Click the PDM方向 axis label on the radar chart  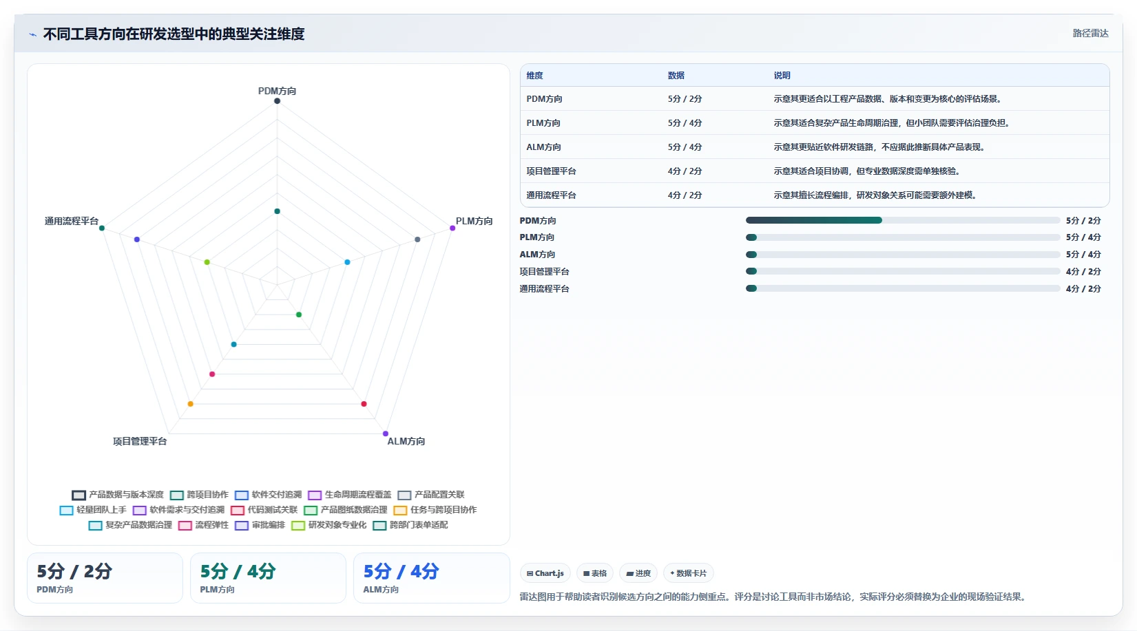coord(277,91)
